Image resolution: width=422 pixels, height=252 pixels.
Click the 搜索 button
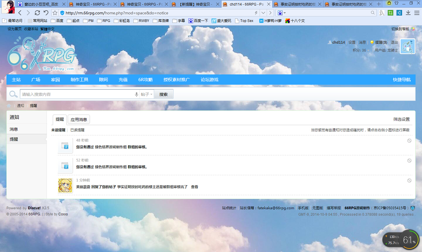coord(164,94)
